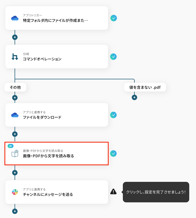196x218 pixels.
Task: Click the AI badge on the highlighted step
Action: pyautogui.click(x=11, y=146)
